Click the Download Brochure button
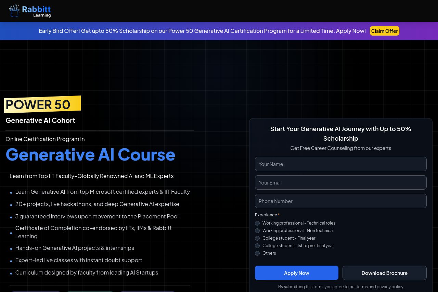 tap(384, 273)
